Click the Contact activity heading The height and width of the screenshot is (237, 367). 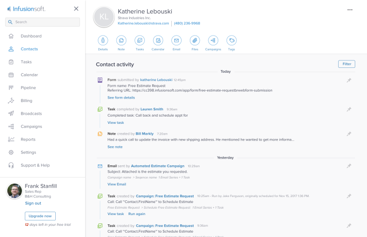point(115,64)
